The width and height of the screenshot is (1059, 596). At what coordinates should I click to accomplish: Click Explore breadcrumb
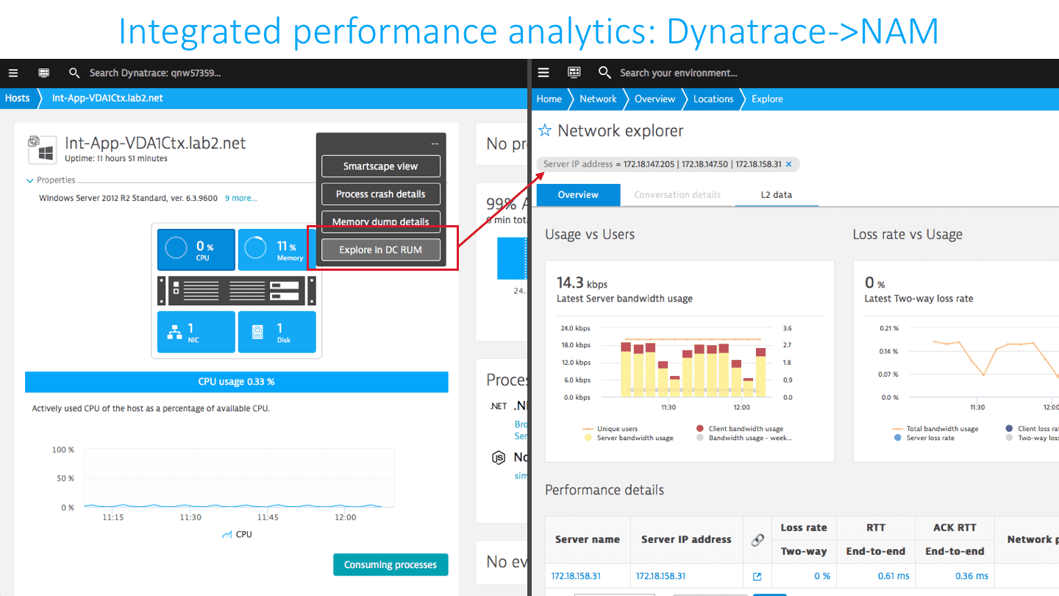pyautogui.click(x=767, y=99)
